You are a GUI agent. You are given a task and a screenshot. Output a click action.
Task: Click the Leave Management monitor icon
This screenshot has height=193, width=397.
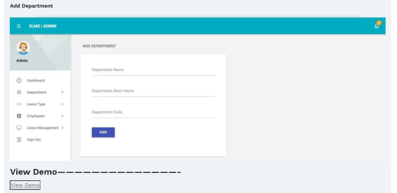tap(19, 128)
